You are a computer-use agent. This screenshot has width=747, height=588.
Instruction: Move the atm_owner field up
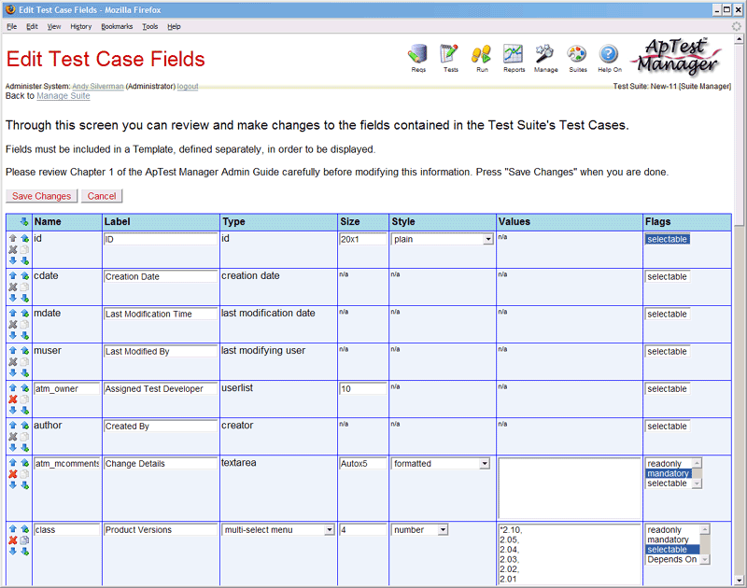13,387
